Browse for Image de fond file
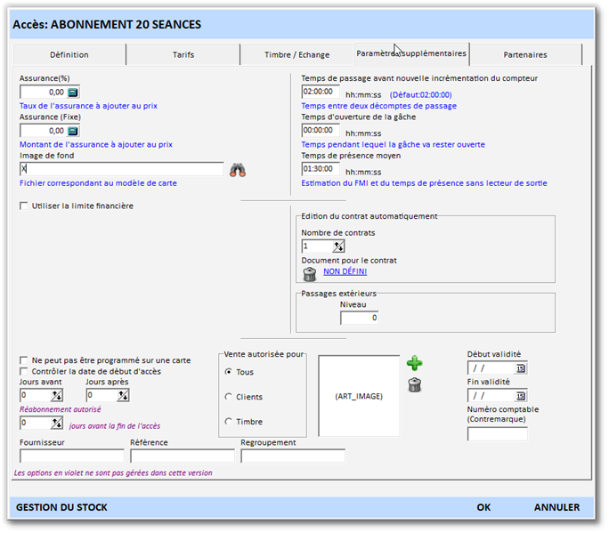 click(x=237, y=169)
